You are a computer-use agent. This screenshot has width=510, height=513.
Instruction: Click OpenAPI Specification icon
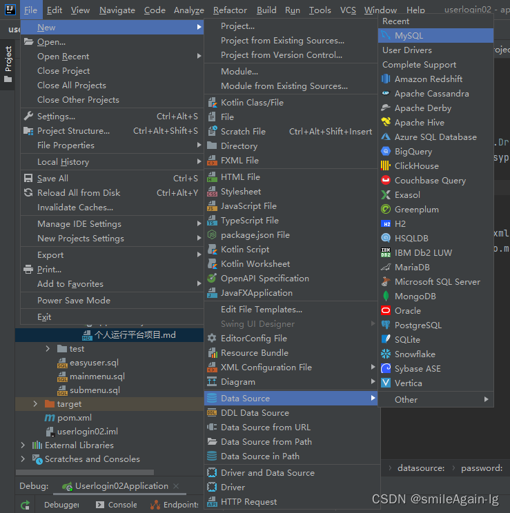point(213,278)
